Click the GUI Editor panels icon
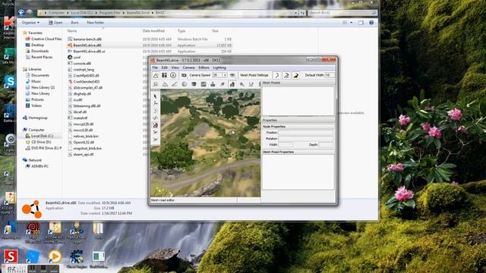The height and width of the screenshot is (273, 486). pyautogui.click(x=164, y=75)
